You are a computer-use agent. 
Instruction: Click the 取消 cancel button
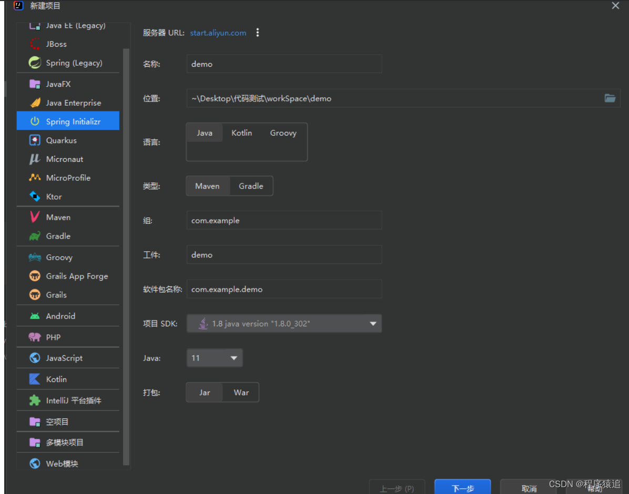coord(529,488)
